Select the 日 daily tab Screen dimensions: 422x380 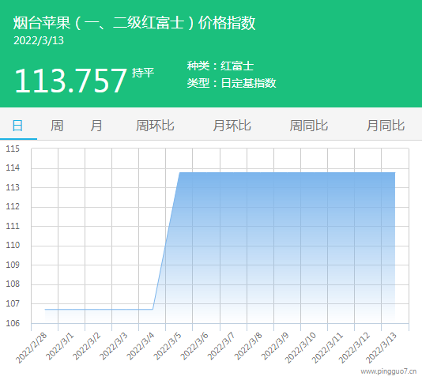click(17, 126)
